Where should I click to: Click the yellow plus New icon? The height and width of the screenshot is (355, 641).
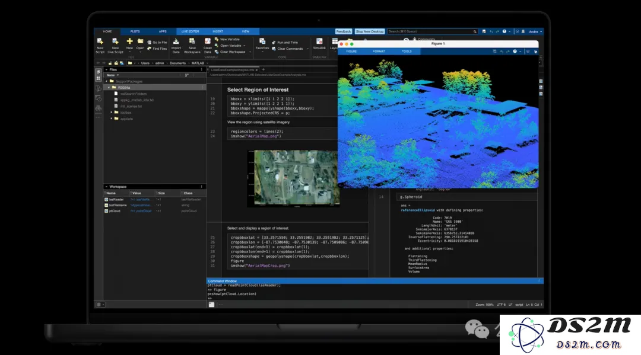pyautogui.click(x=129, y=41)
